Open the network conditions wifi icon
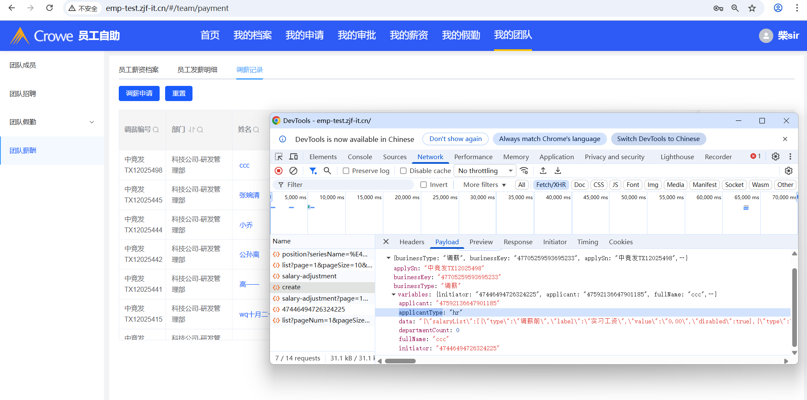807x400 pixels. pos(524,171)
